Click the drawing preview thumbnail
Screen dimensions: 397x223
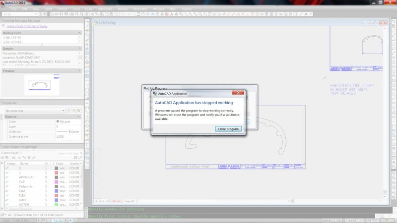pyautogui.click(x=42, y=85)
